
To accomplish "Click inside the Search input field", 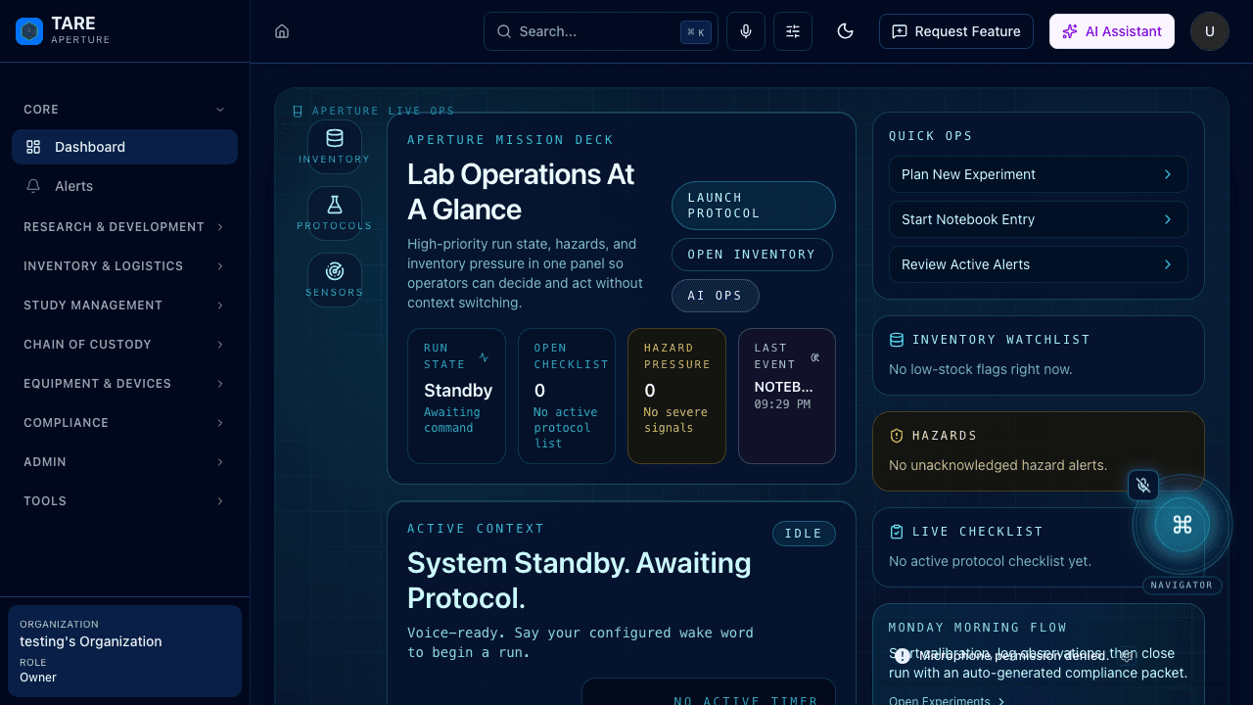I will tap(587, 31).
